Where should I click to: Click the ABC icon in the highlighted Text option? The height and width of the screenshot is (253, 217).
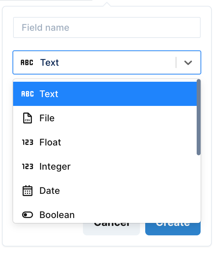click(x=28, y=94)
